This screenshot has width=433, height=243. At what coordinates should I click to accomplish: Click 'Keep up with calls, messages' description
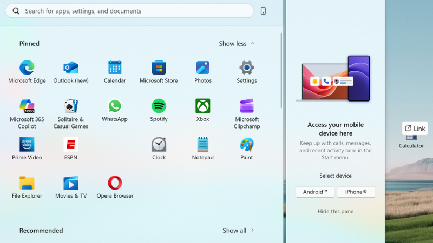[x=336, y=150]
